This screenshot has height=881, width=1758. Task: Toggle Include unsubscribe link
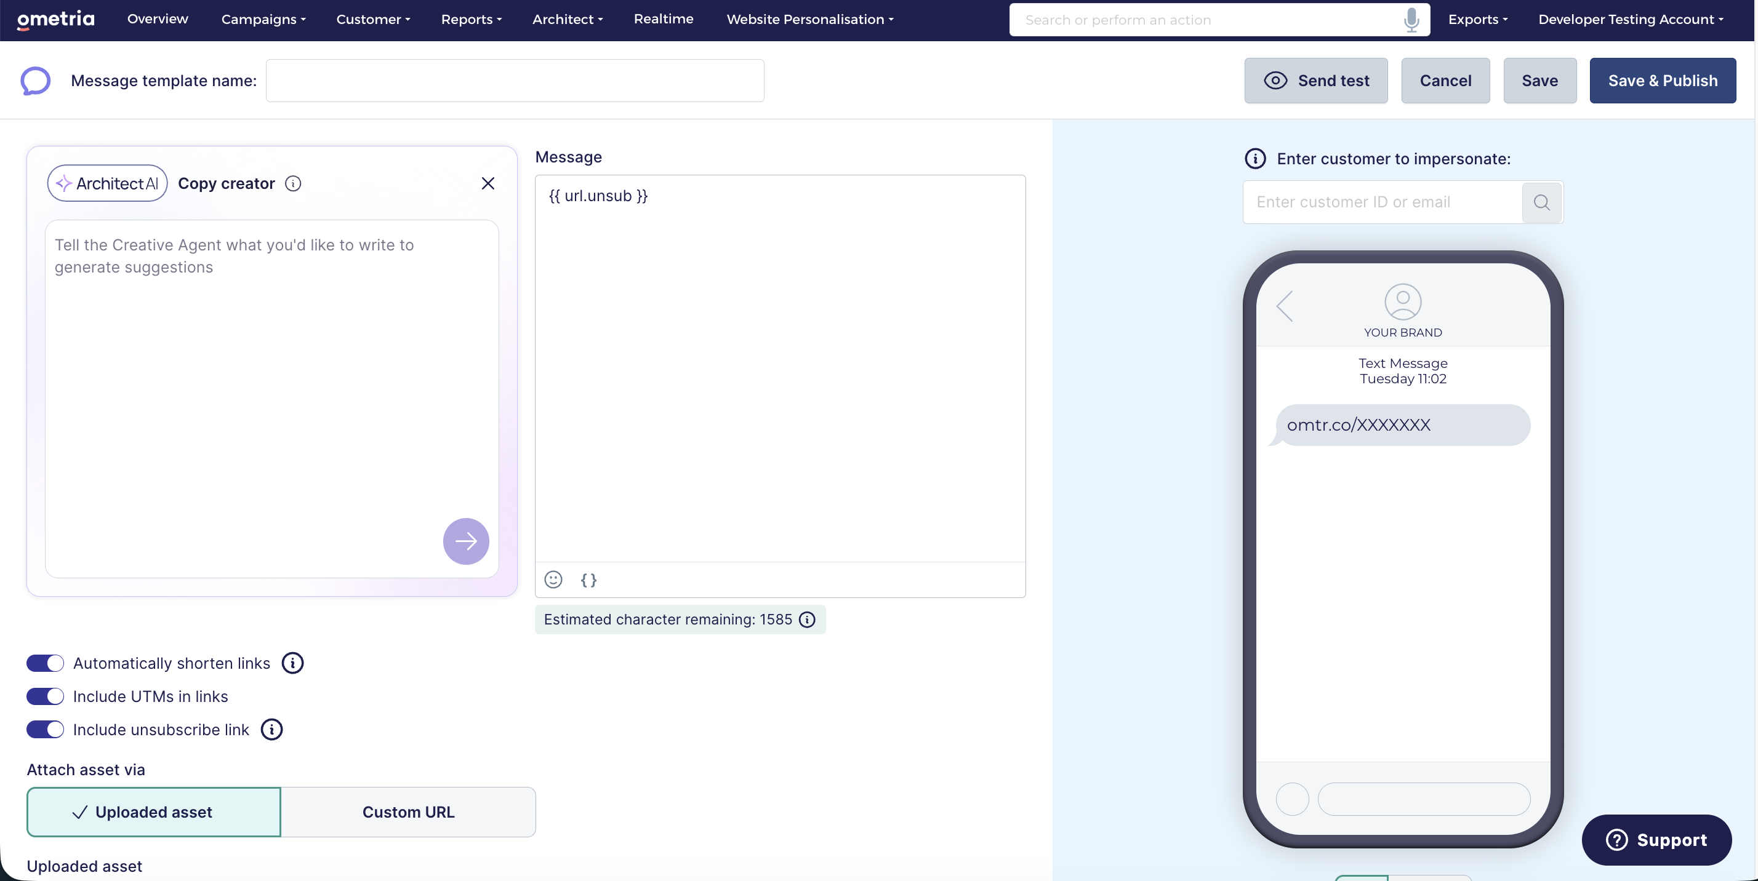click(45, 730)
